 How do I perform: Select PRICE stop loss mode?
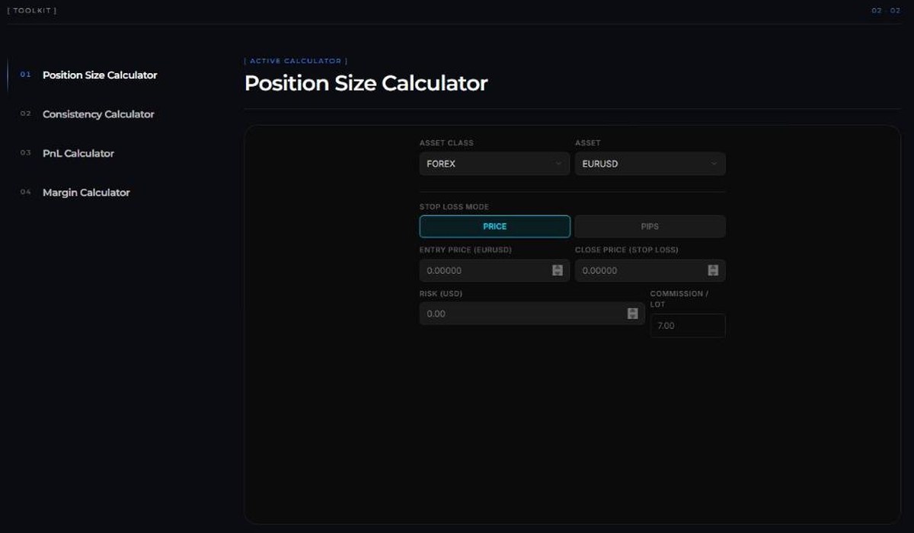pos(494,226)
